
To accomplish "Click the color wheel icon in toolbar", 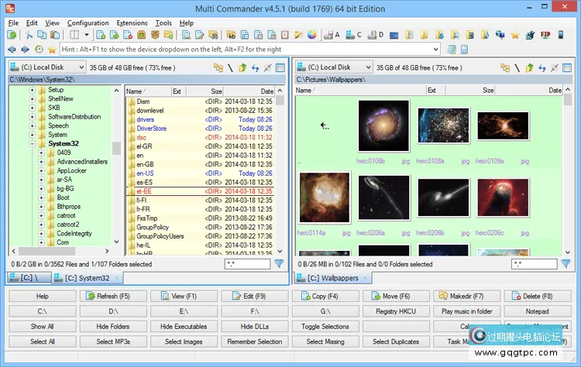I will tap(311, 35).
